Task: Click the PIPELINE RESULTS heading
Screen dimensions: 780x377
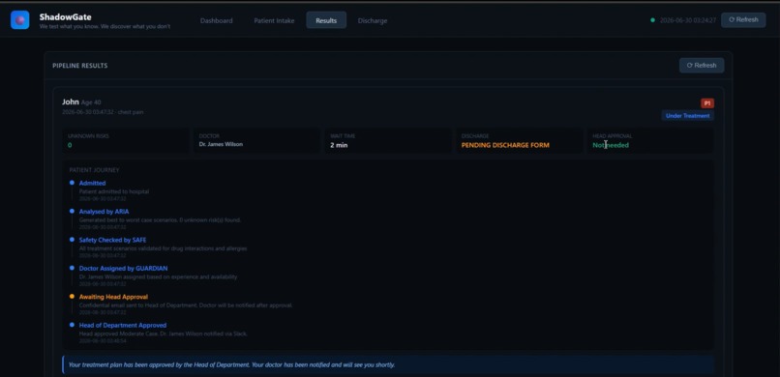Action: [x=80, y=66]
